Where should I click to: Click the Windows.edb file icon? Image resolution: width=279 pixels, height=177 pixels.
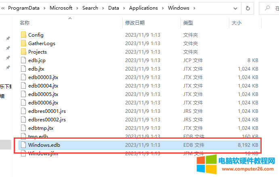[x=23, y=145]
